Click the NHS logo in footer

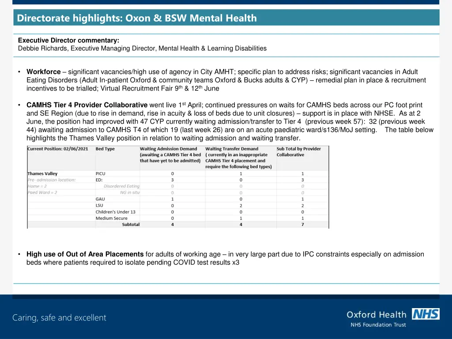[426, 314]
